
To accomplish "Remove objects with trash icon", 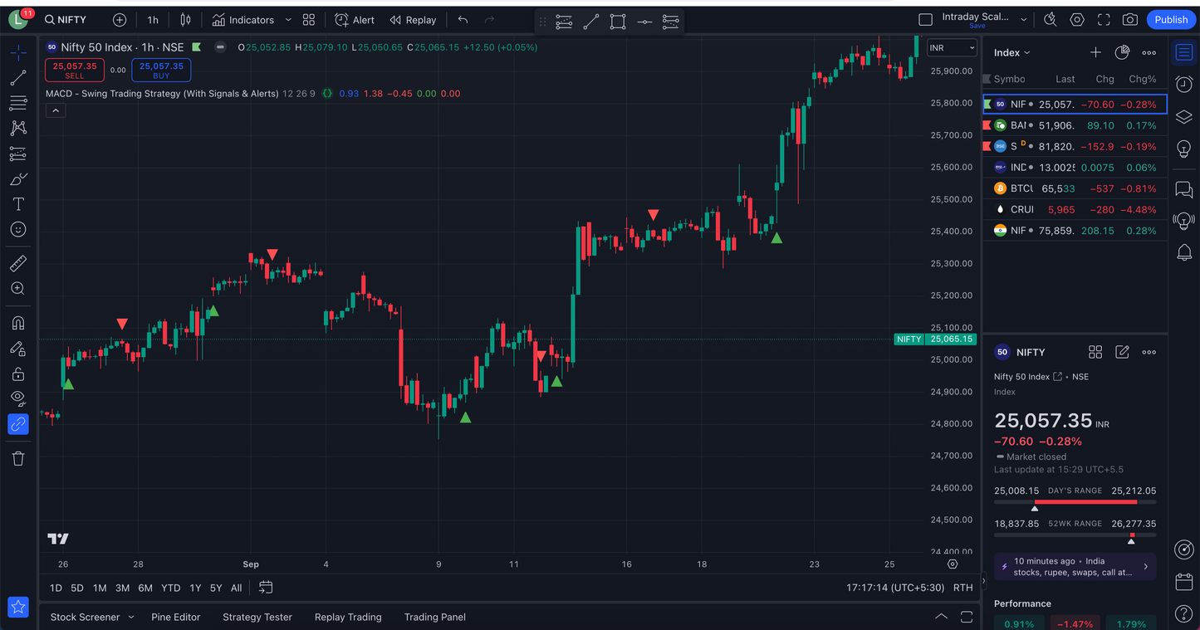I will [18, 458].
